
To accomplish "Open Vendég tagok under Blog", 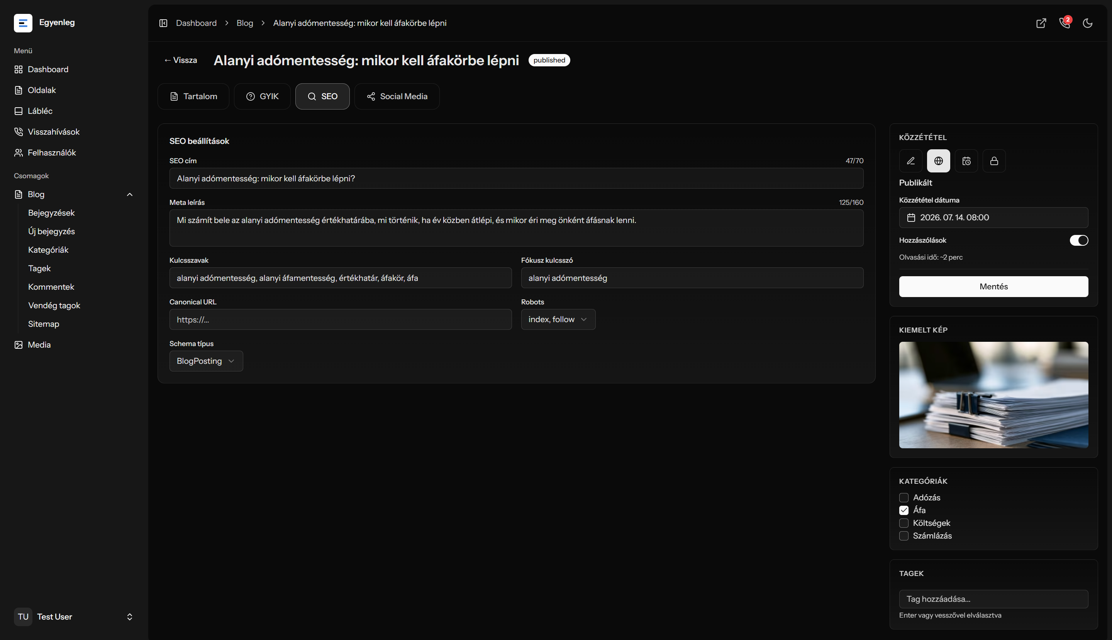I will [54, 306].
